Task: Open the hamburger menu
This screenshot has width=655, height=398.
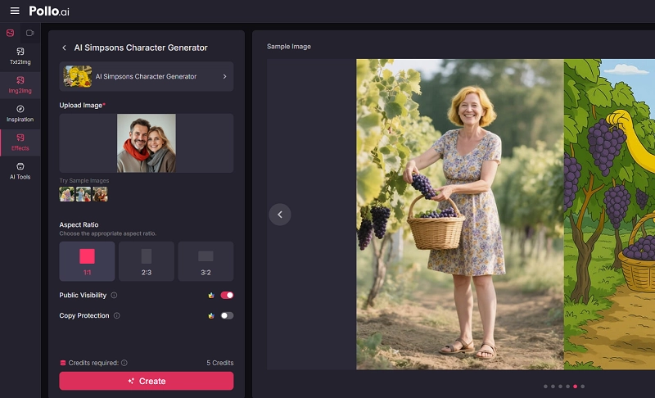Action: coord(15,11)
